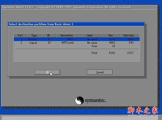Click the Free space row showing 10
The width and height of the screenshot is (162, 120).
[103, 46]
